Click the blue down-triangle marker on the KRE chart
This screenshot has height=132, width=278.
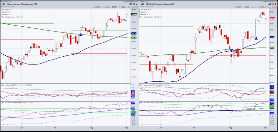tap(231, 50)
